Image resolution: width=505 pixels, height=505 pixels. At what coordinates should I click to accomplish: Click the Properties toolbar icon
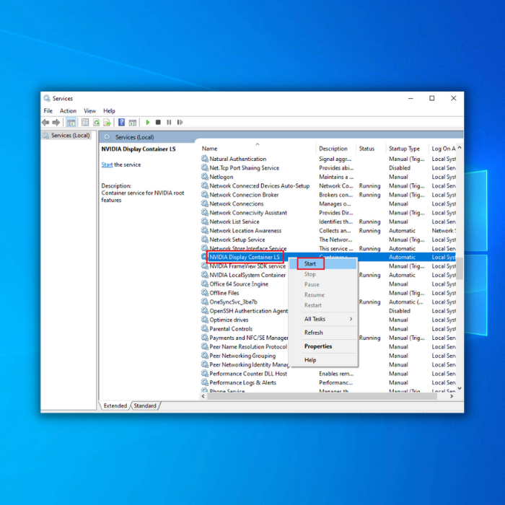click(85, 123)
